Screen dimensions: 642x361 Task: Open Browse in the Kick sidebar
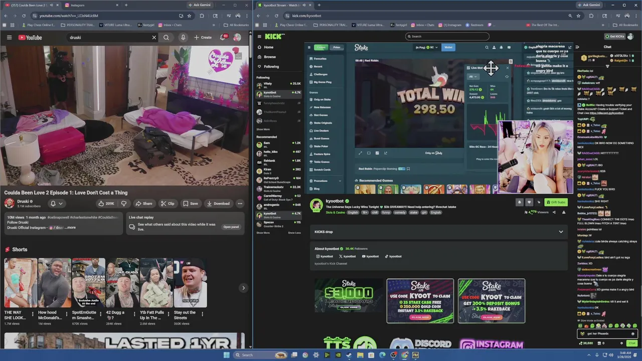coord(270,57)
